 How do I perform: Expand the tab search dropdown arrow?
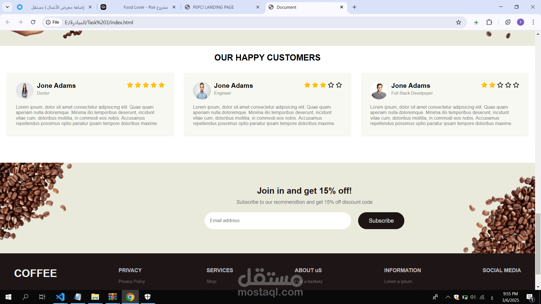tap(7, 7)
